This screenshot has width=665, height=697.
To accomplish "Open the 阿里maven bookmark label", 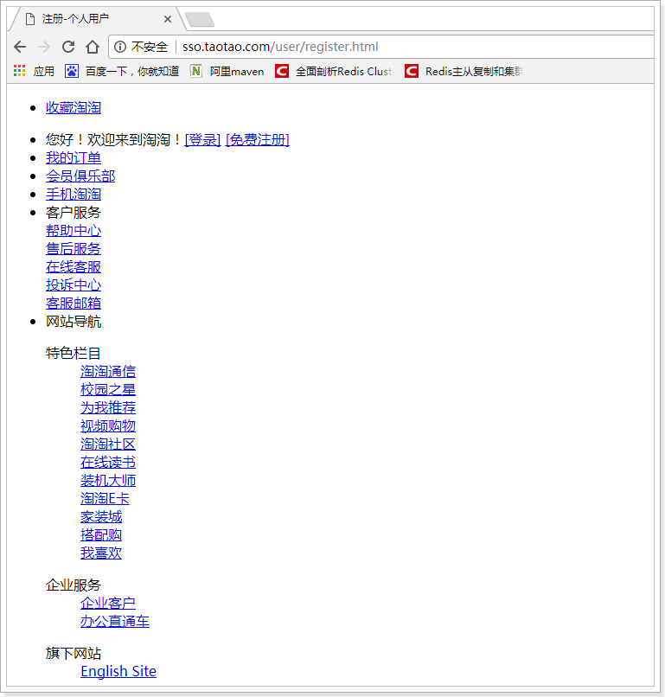I will [237, 71].
